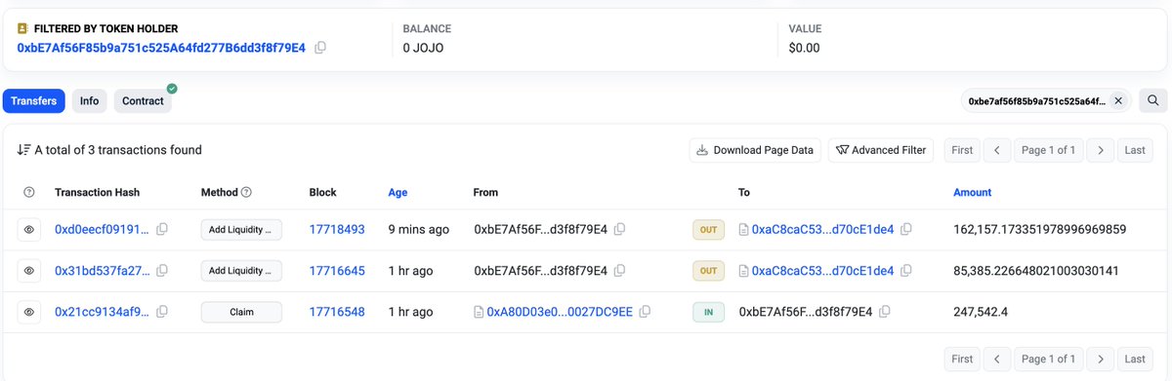Toggle eye preview for the Claim transaction
The height and width of the screenshot is (381, 1172).
pos(29,312)
